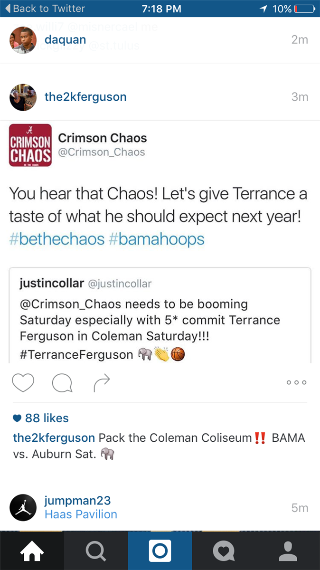Image resolution: width=320 pixels, height=570 pixels.
Task: Tap the camera tab button
Action: (160, 551)
